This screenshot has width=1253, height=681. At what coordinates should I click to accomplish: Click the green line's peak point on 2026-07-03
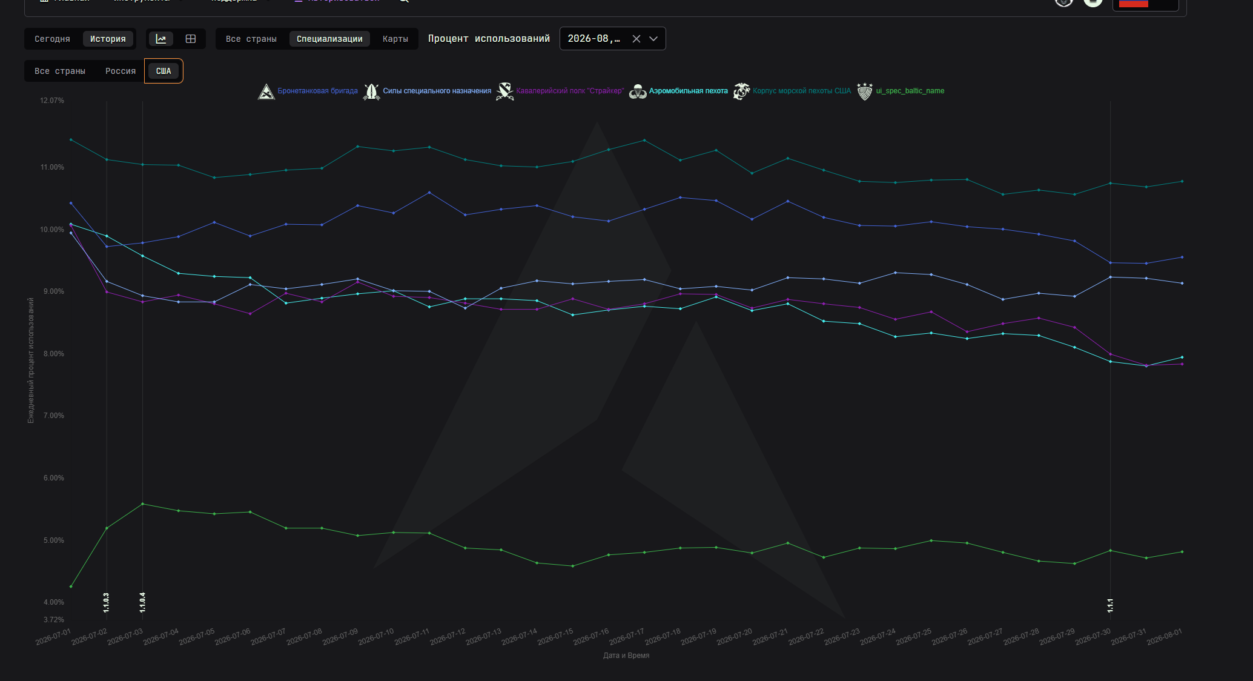tap(142, 504)
